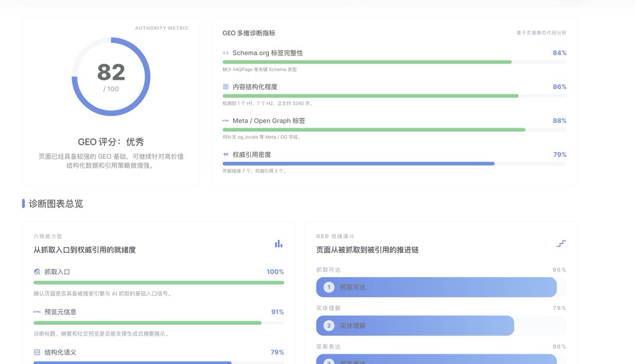Click the code box icon beside 结构化语义

tap(37, 352)
